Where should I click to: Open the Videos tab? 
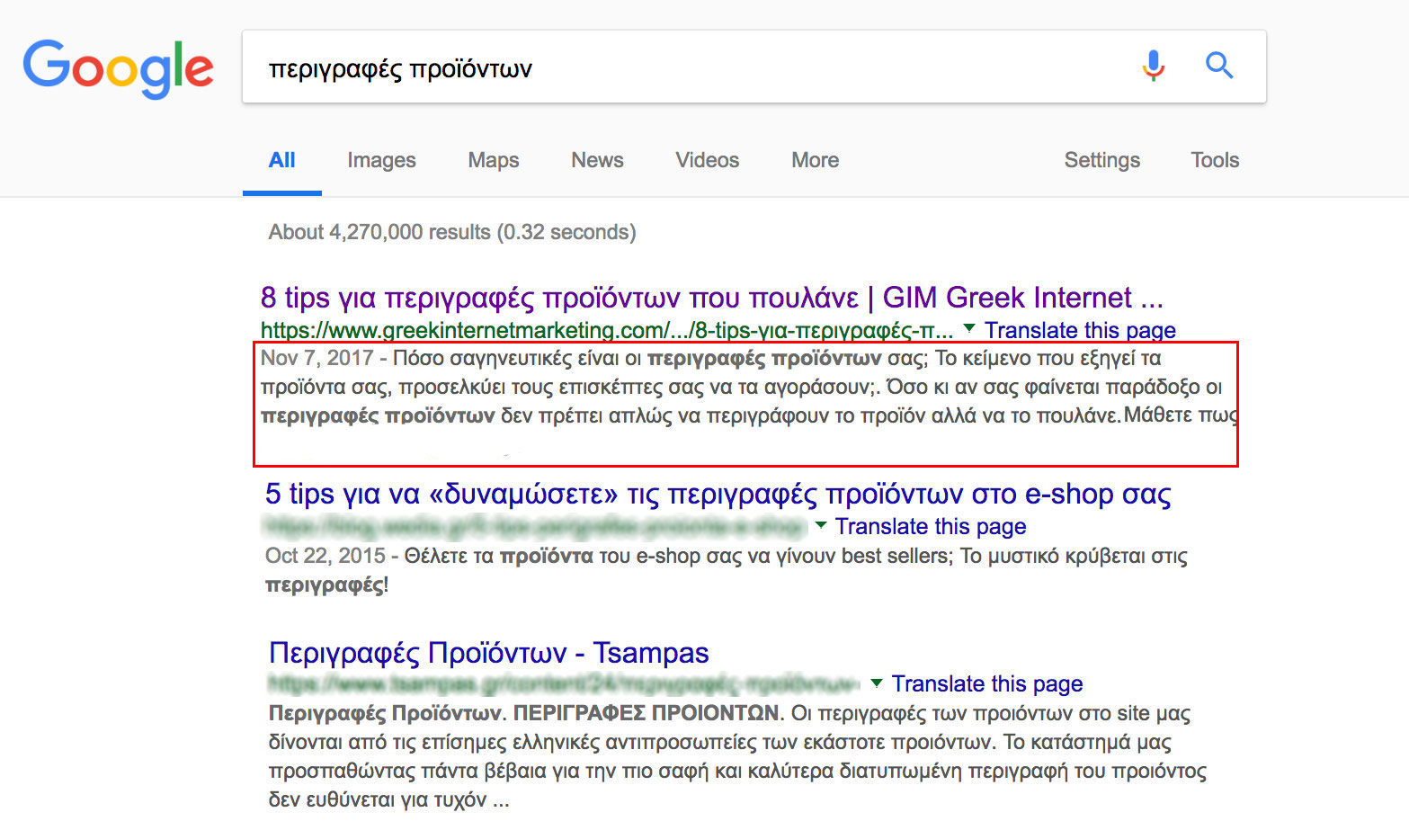click(x=708, y=160)
